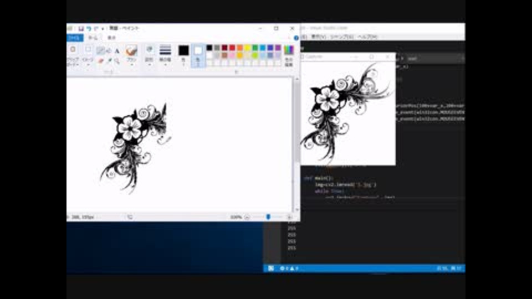Select the Eraser tool in Paint
Viewport: 532px width, 299px height.
100,61
